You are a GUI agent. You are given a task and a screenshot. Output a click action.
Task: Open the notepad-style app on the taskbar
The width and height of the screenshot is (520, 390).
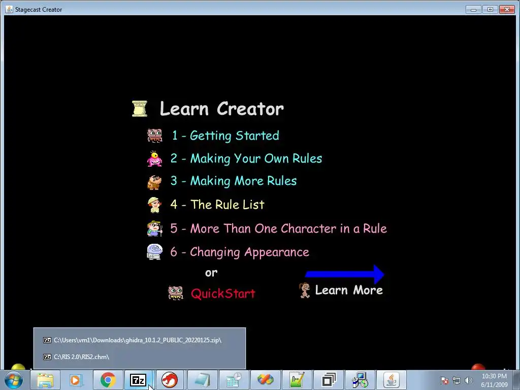coord(202,380)
